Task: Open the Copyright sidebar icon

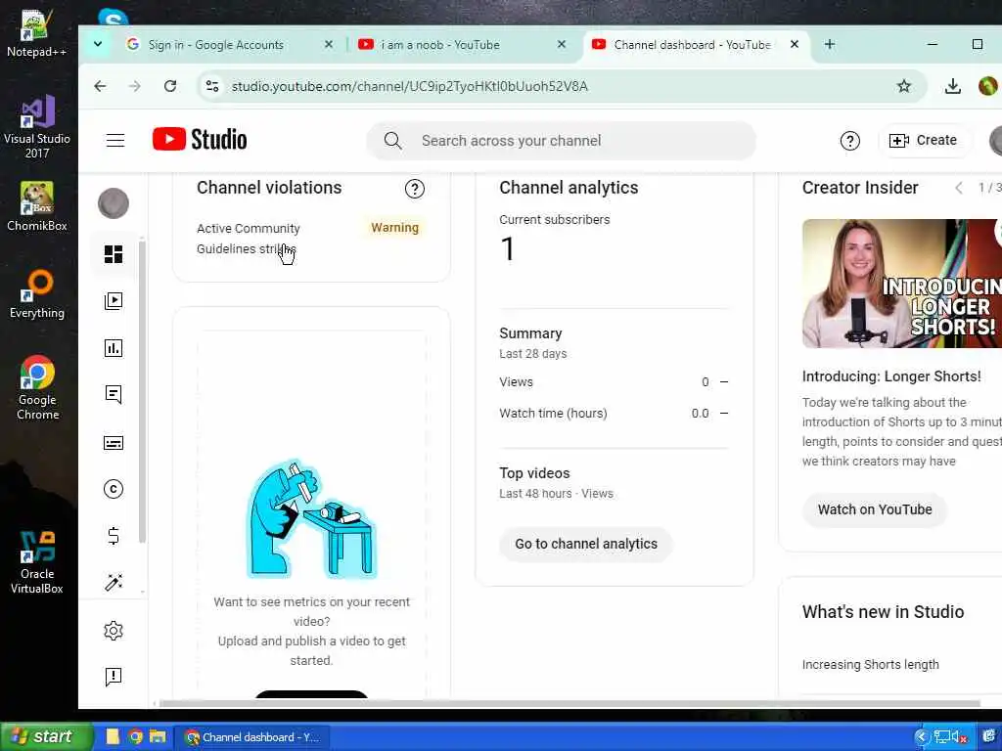Action: click(x=114, y=489)
